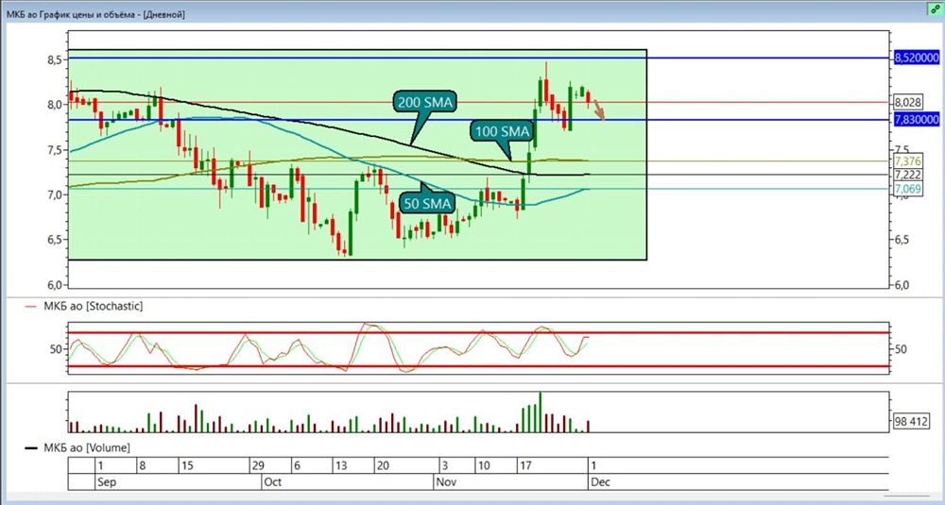This screenshot has height=505, width=945.
Task: Click the 7,222 moving average value label
Action: coord(907,176)
